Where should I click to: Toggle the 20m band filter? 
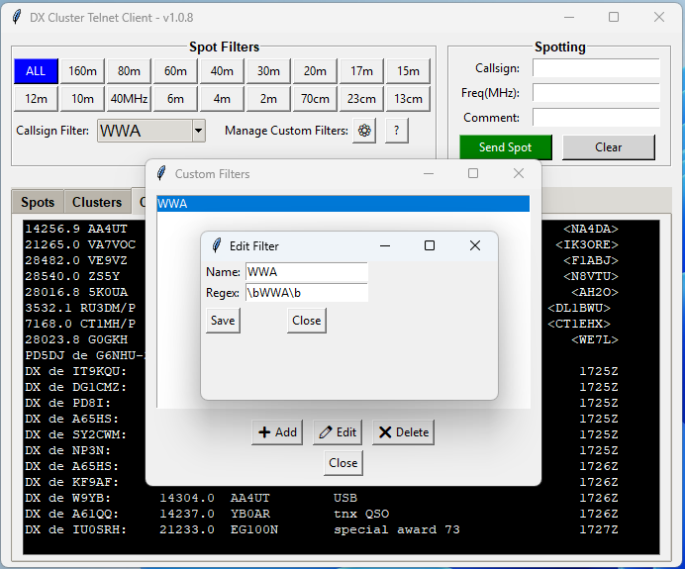tap(315, 71)
